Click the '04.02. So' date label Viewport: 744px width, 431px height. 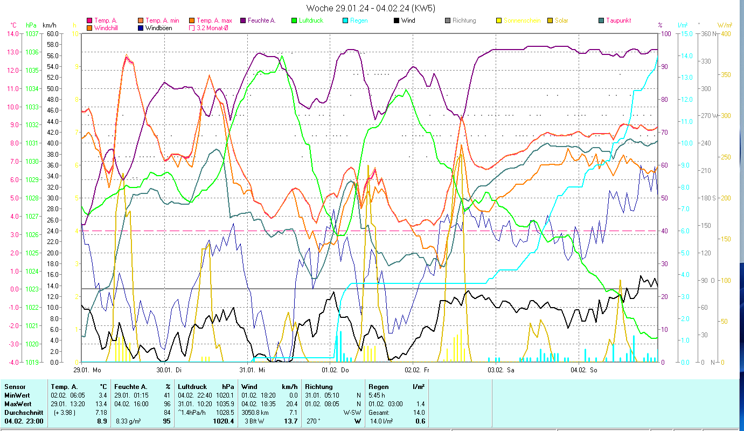[584, 370]
